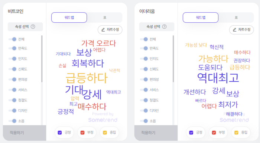Uncheck the 긍정 checkbox under Bitcoin word map
This screenshot has height=143, width=260.
point(60,133)
